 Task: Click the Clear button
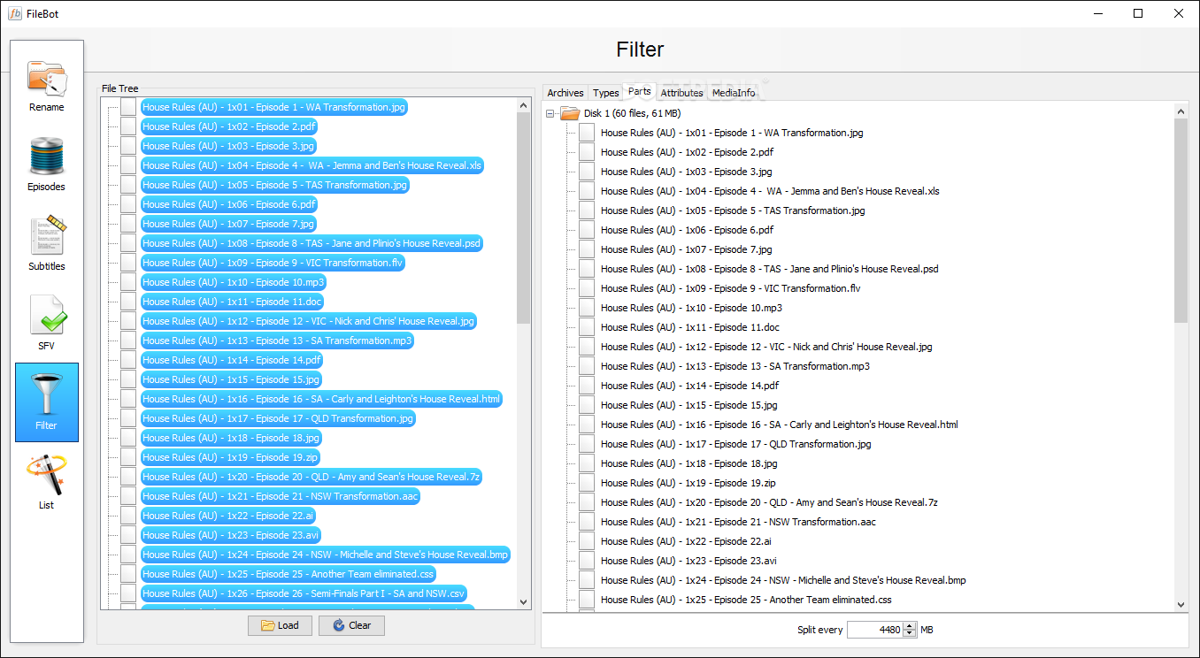351,625
